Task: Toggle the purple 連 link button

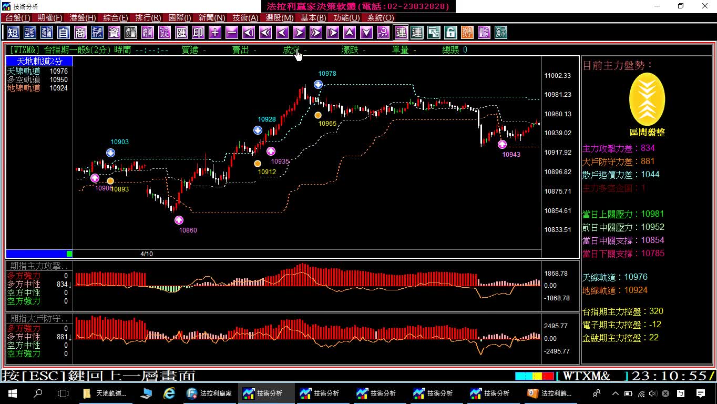Action: tap(401, 33)
